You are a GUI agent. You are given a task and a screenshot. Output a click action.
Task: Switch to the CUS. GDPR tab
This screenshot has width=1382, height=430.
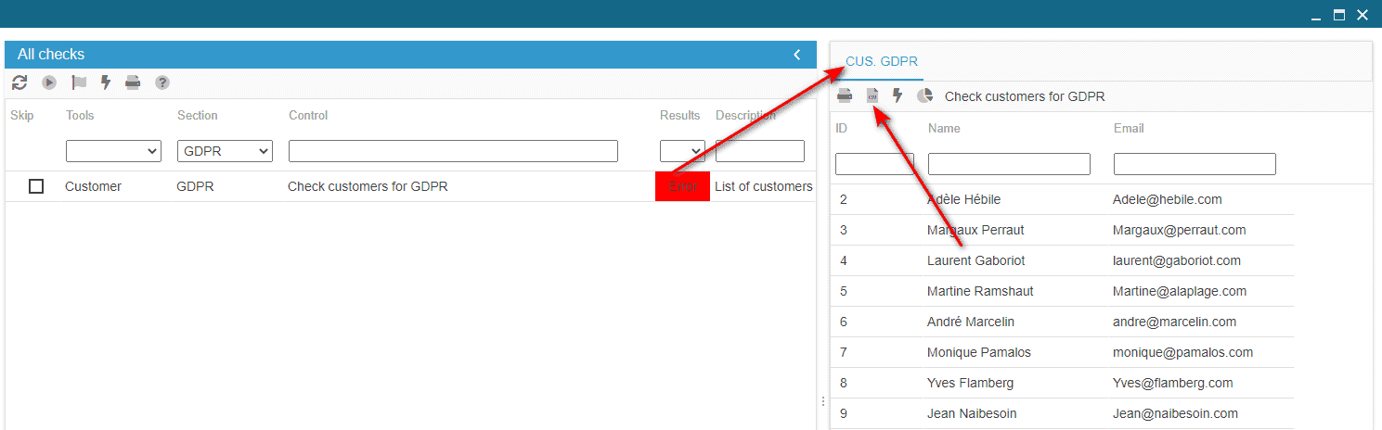882,62
